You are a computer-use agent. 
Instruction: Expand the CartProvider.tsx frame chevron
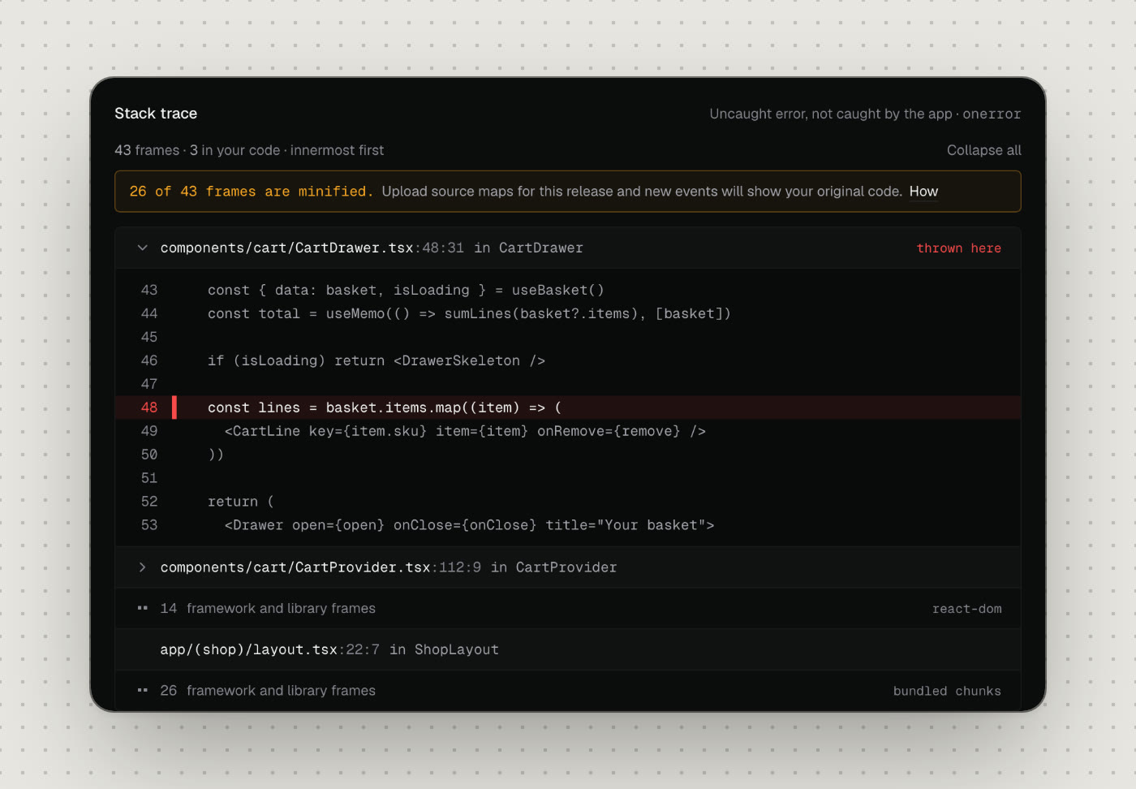pyautogui.click(x=143, y=567)
